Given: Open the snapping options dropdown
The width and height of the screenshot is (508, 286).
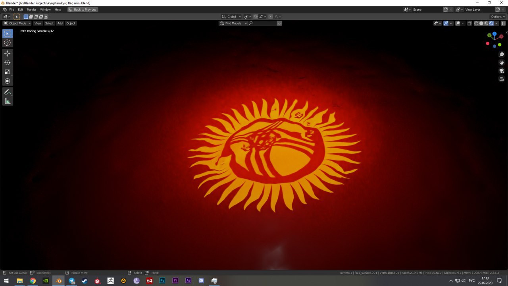Looking at the screenshot, I should [262, 17].
